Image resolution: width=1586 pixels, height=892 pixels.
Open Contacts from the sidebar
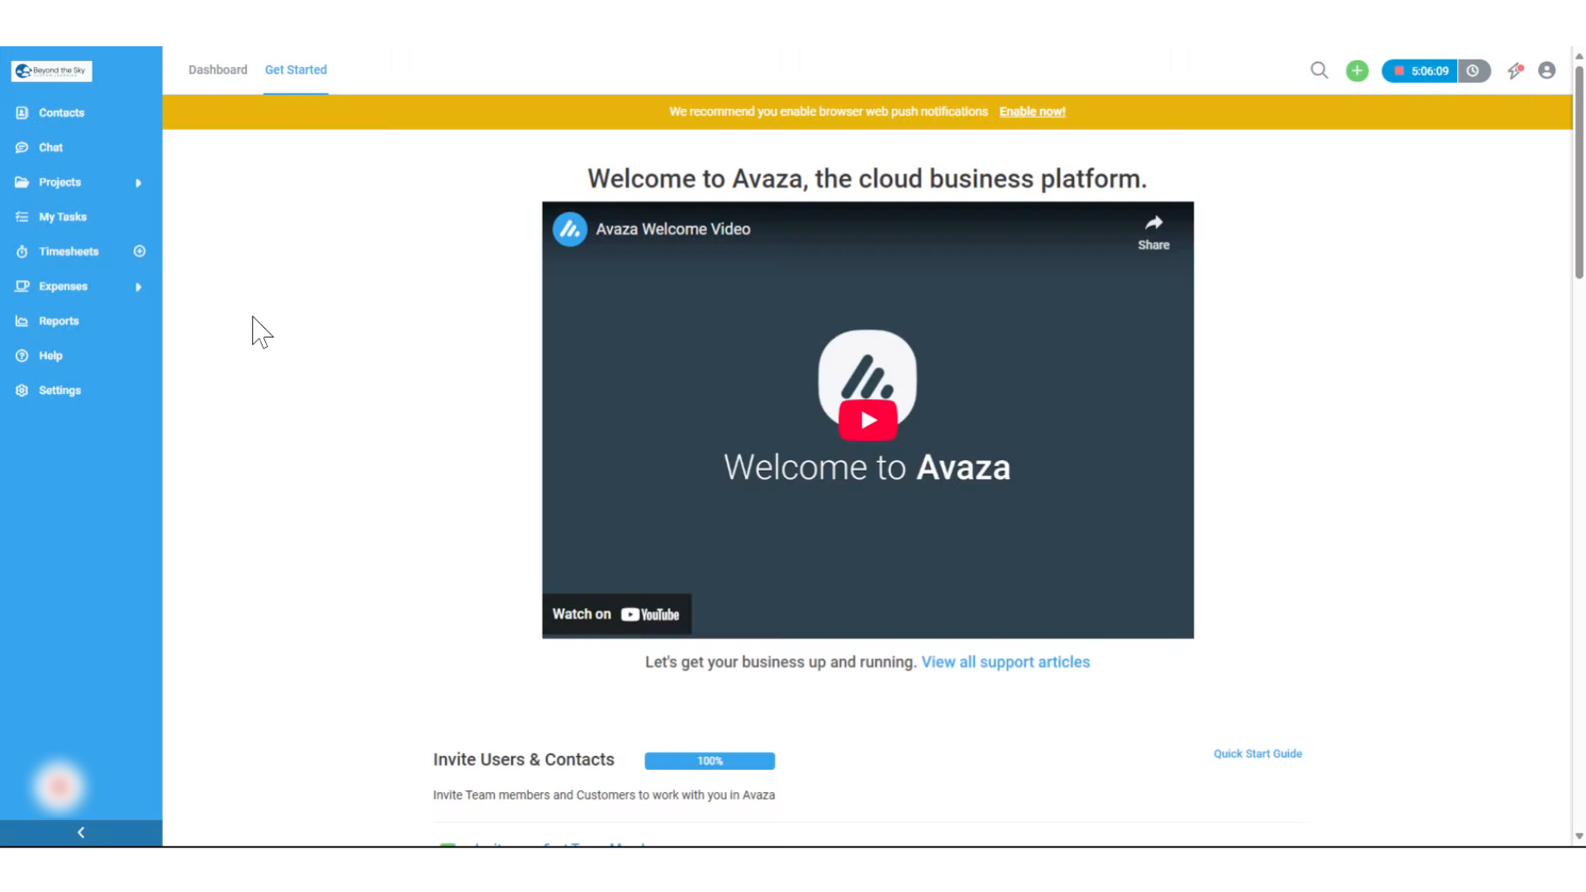[x=61, y=113]
